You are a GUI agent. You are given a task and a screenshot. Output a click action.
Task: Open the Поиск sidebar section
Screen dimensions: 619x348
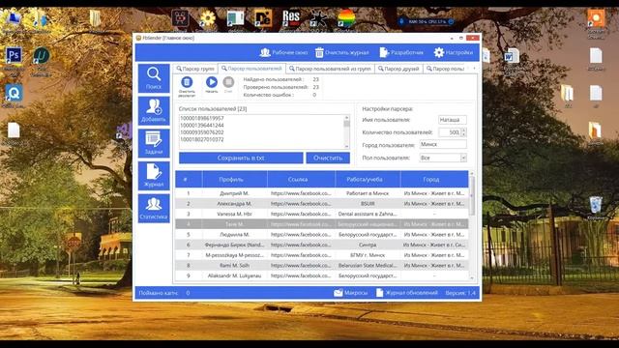pyautogui.click(x=154, y=78)
